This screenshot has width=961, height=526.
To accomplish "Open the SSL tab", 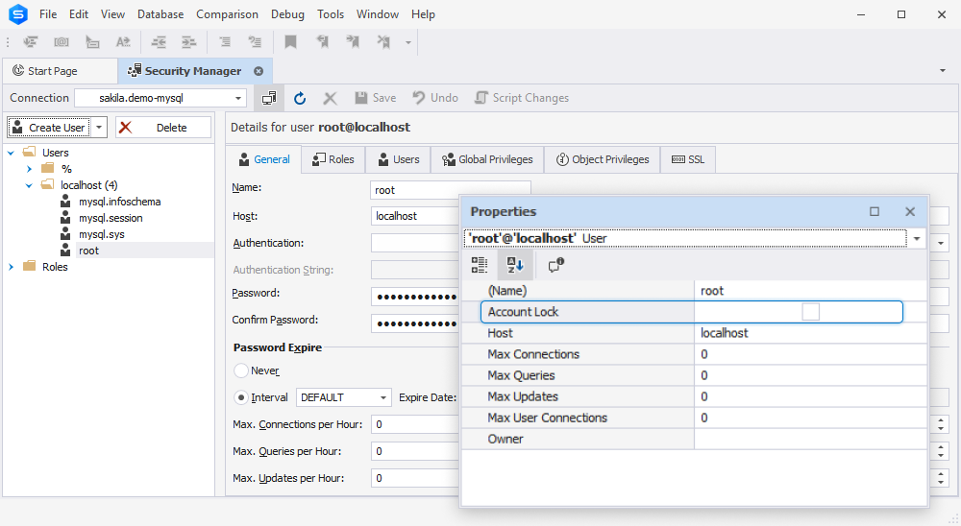I will (x=688, y=160).
